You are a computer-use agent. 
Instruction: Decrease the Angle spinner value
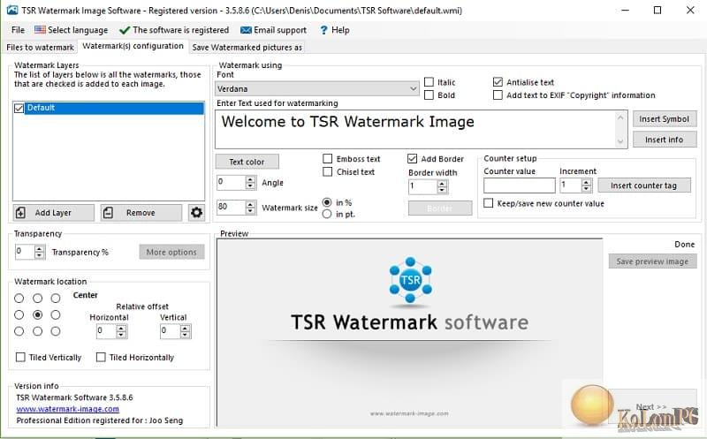pos(251,185)
